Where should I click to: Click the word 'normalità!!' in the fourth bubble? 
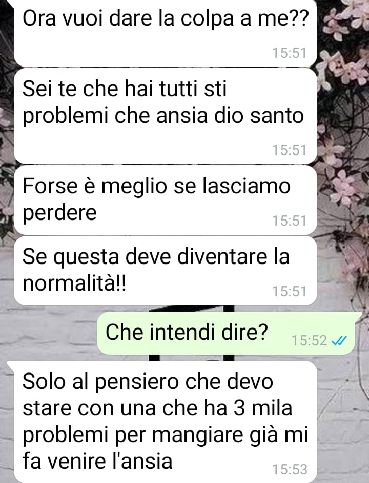click(x=74, y=283)
